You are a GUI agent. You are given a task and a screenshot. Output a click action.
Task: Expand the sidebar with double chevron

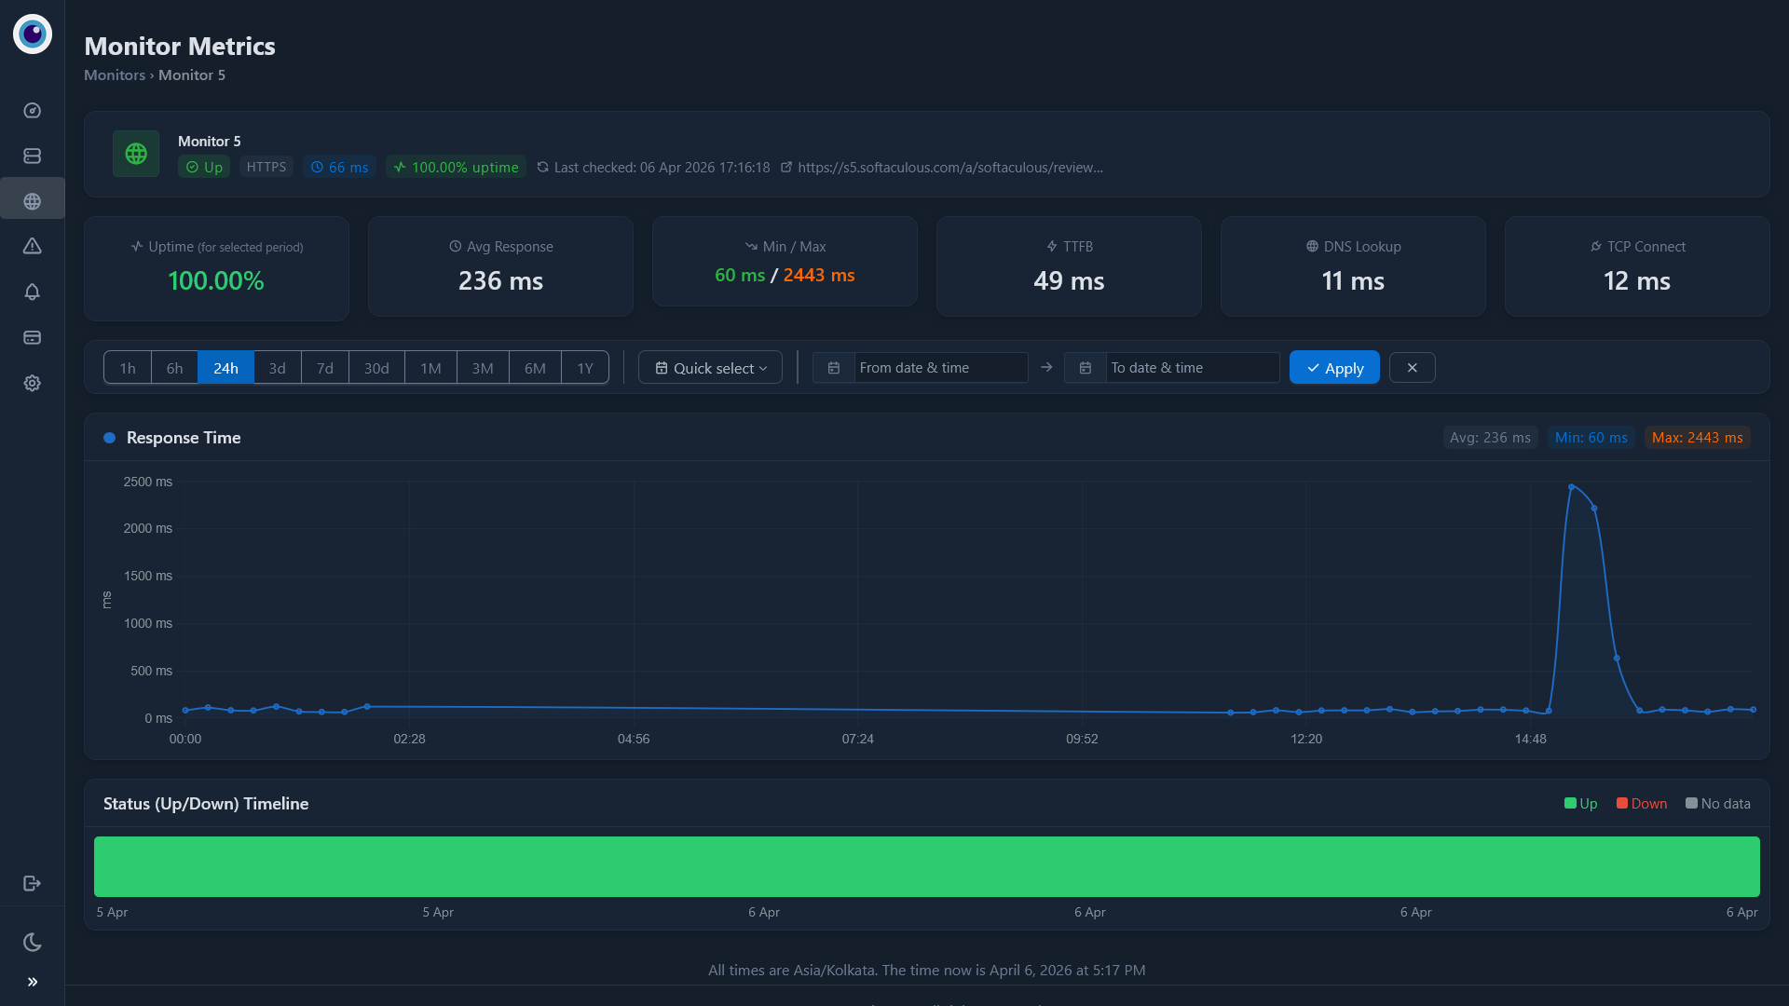32,982
